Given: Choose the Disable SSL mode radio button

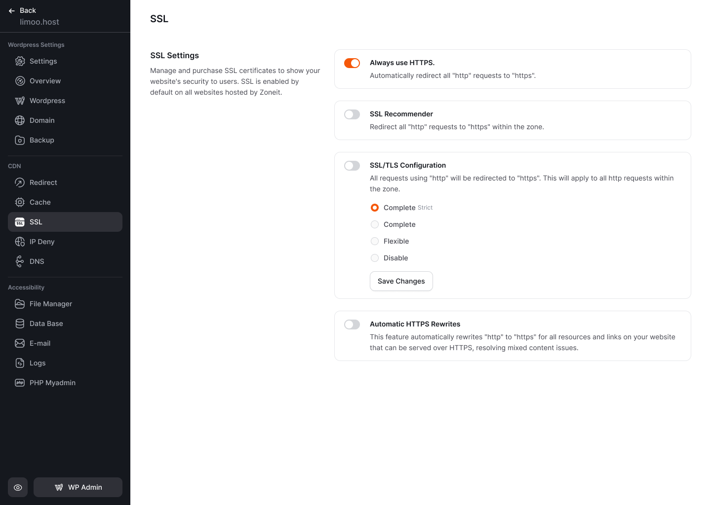Looking at the screenshot, I should [x=375, y=258].
